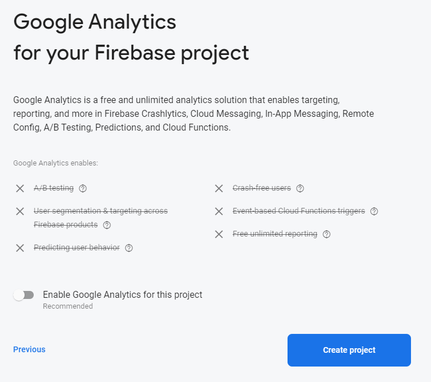Open help for Free unlimited reporting
Image resolution: width=431 pixels, height=382 pixels.
(x=326, y=234)
